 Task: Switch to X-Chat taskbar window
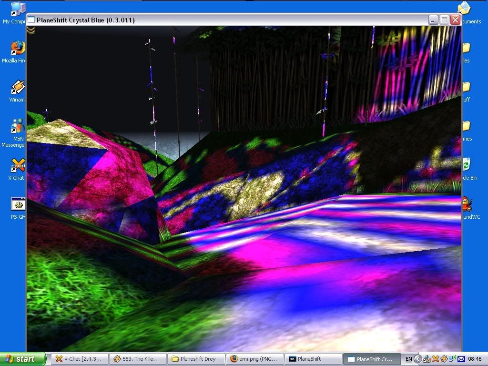tap(79, 359)
